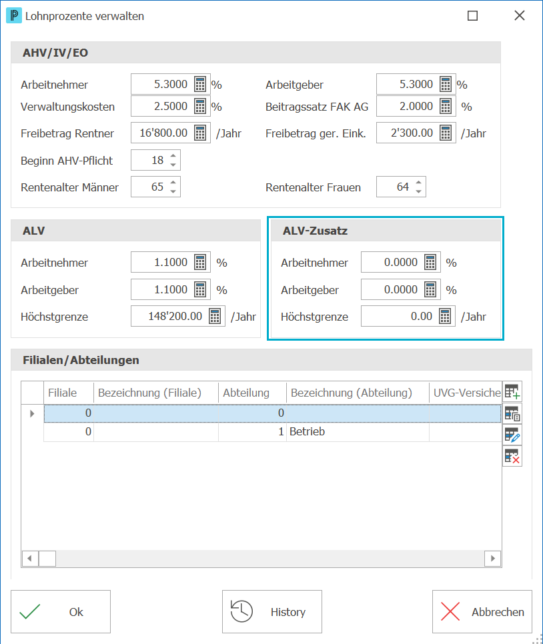Open the History dialog
This screenshot has height=644, width=543.
272,611
